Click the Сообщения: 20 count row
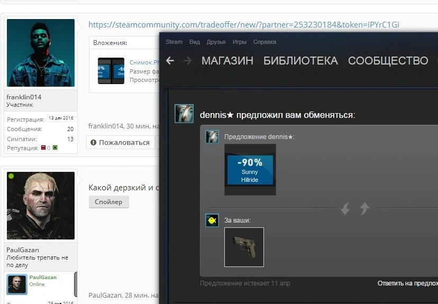Image resolution: width=438 pixels, height=304 pixels. (40, 129)
